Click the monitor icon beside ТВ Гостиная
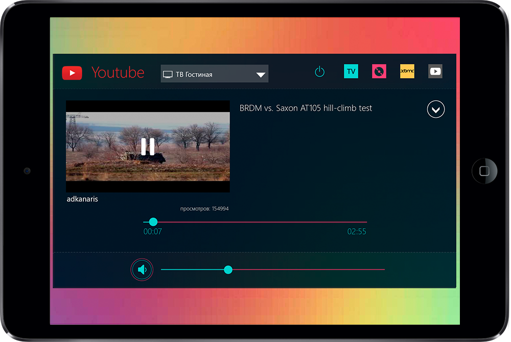 [168, 75]
